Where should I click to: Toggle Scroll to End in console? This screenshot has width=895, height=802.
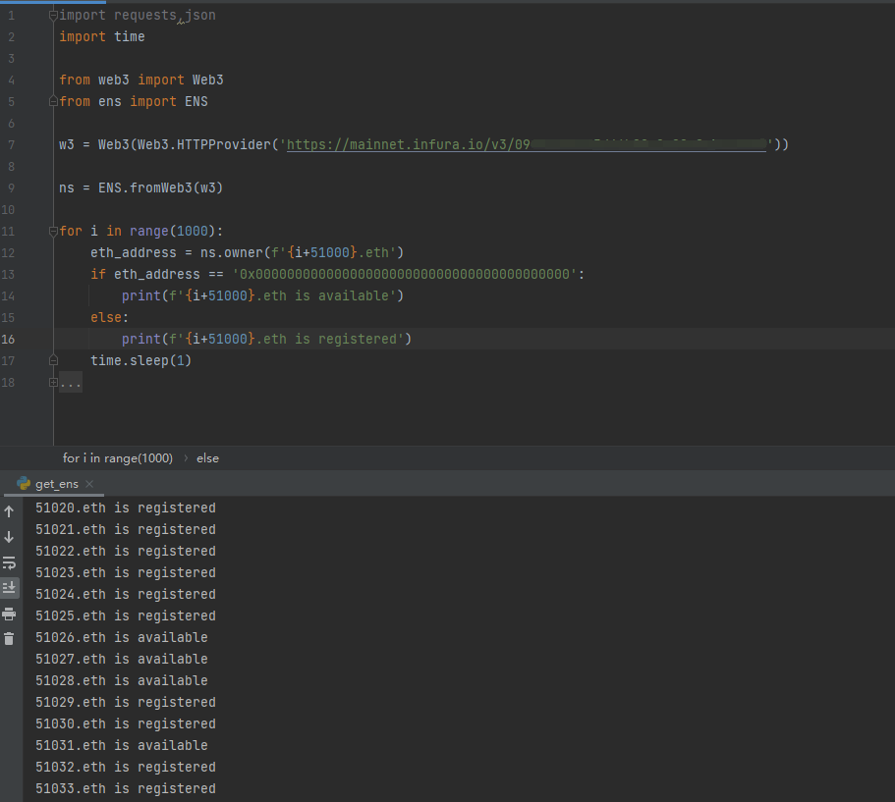[x=9, y=588]
